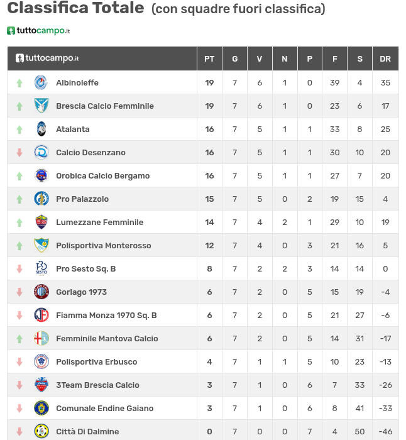Click the Calcio Desenzano crest icon
This screenshot has height=440, width=406.
(x=41, y=152)
